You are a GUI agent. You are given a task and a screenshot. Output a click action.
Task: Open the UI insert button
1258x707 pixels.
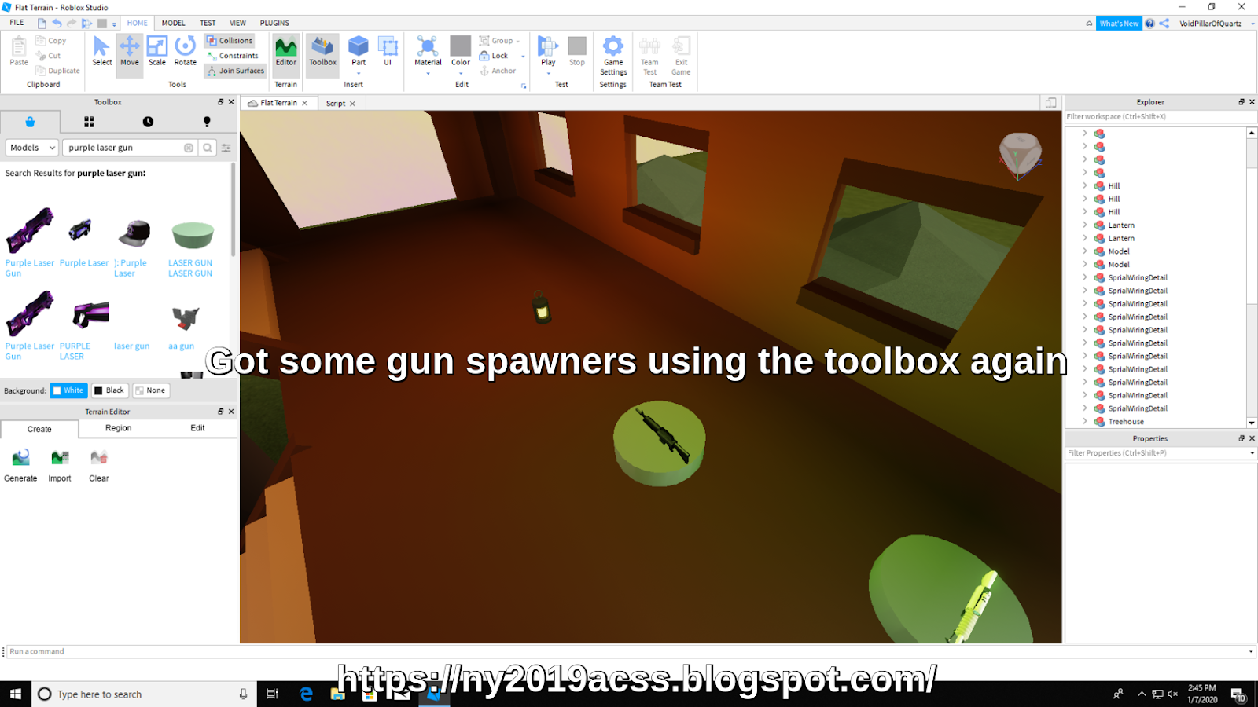pyautogui.click(x=388, y=52)
